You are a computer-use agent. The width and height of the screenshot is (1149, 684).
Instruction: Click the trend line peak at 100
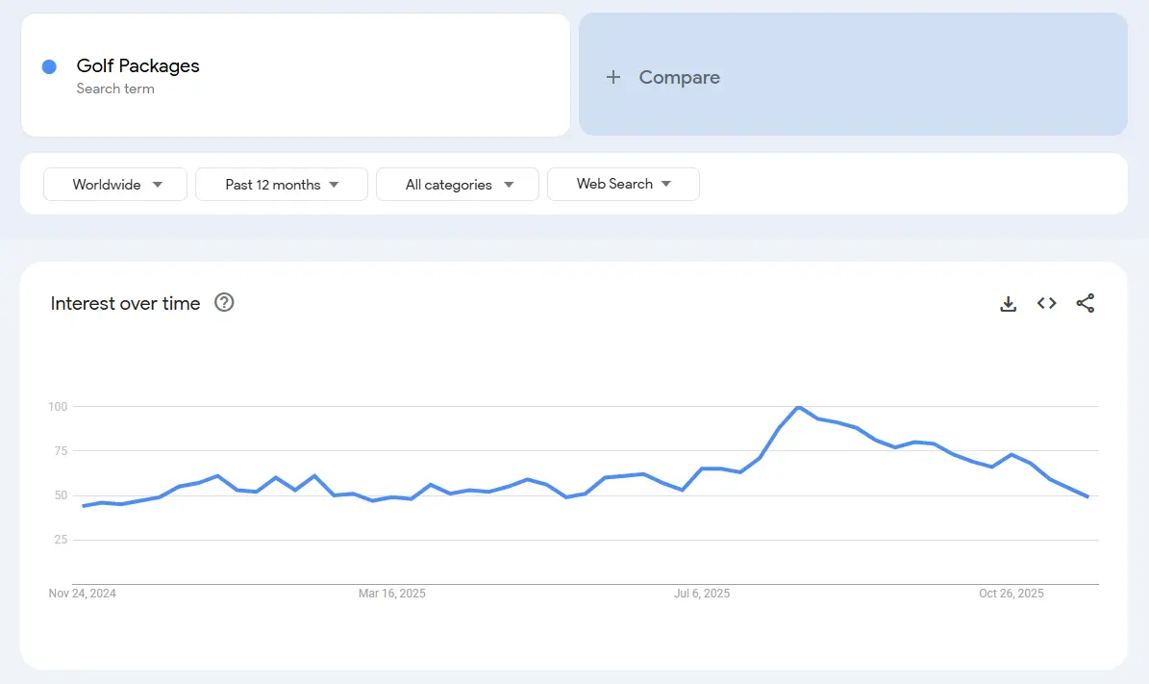[798, 408]
